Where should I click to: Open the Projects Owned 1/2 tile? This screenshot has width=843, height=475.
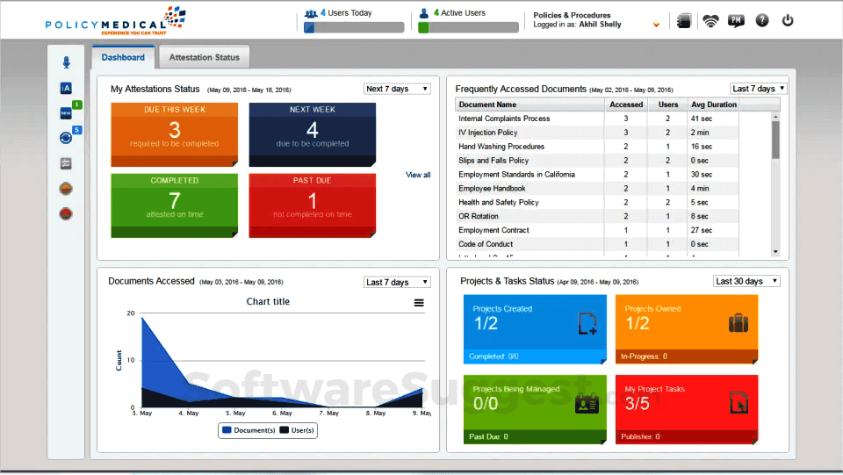click(x=687, y=329)
